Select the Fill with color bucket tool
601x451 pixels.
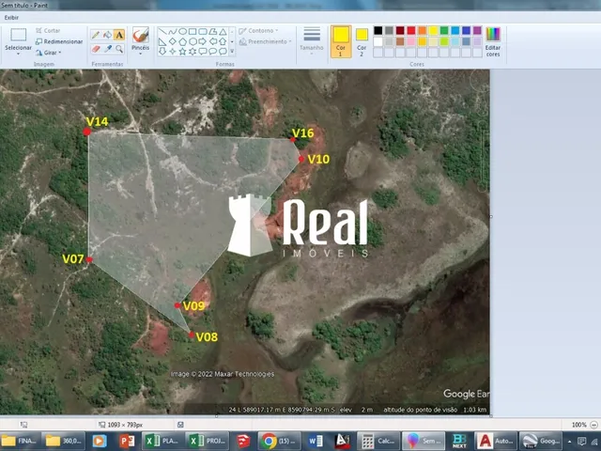click(107, 35)
